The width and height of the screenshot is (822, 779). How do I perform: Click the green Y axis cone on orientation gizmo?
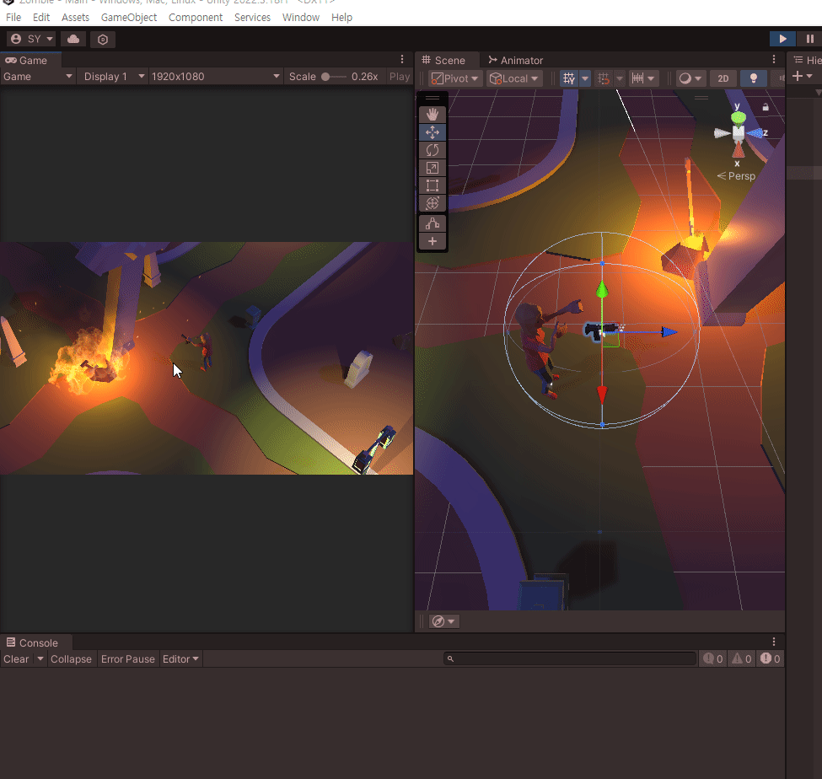click(x=739, y=118)
